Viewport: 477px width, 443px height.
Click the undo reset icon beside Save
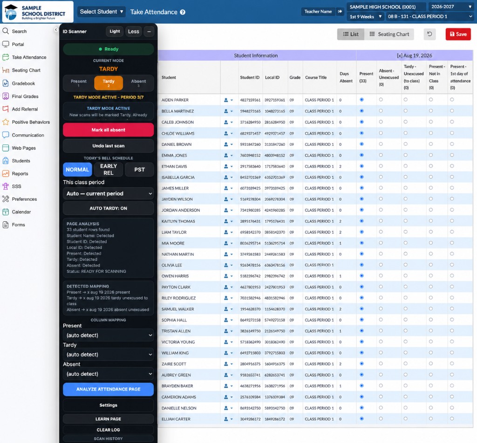pos(429,34)
